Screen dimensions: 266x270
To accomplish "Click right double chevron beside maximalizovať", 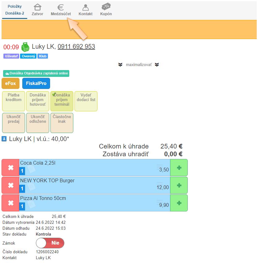I will point(157,65).
